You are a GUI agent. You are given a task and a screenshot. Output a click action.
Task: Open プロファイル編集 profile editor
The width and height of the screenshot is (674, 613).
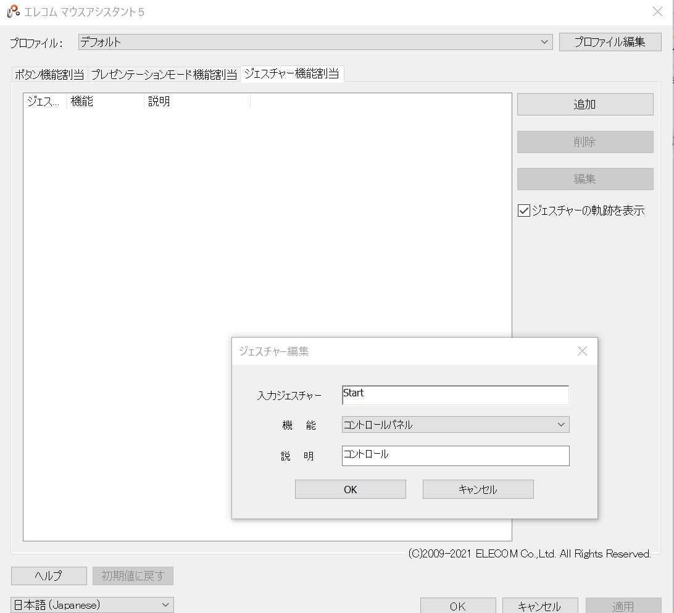[x=610, y=42]
